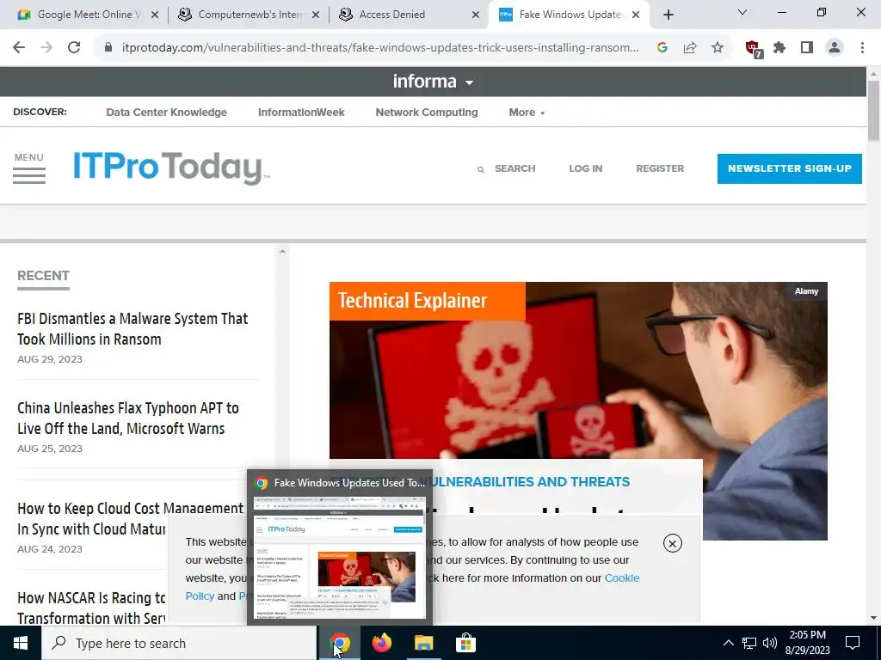Click the page vertical scrollbar thumb
This screenshot has width=881, height=660.
pos(873,111)
